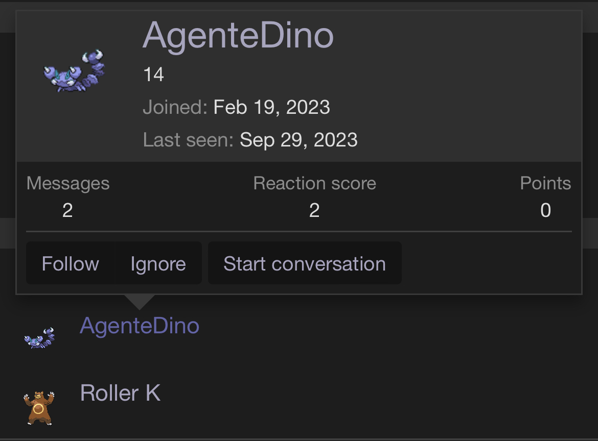This screenshot has height=441, width=598.
Task: Click the date Sep 29, 2023
Action: (298, 139)
